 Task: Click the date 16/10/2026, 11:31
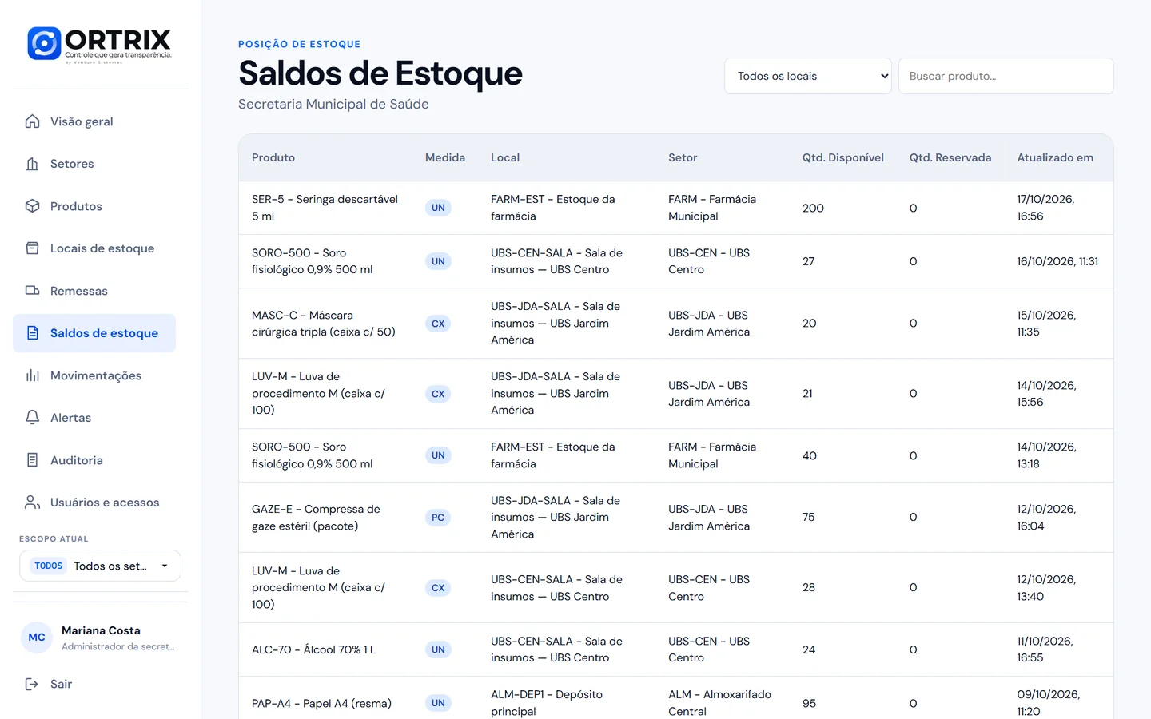[x=1057, y=261]
